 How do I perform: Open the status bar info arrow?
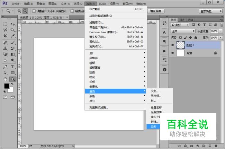point(73,146)
